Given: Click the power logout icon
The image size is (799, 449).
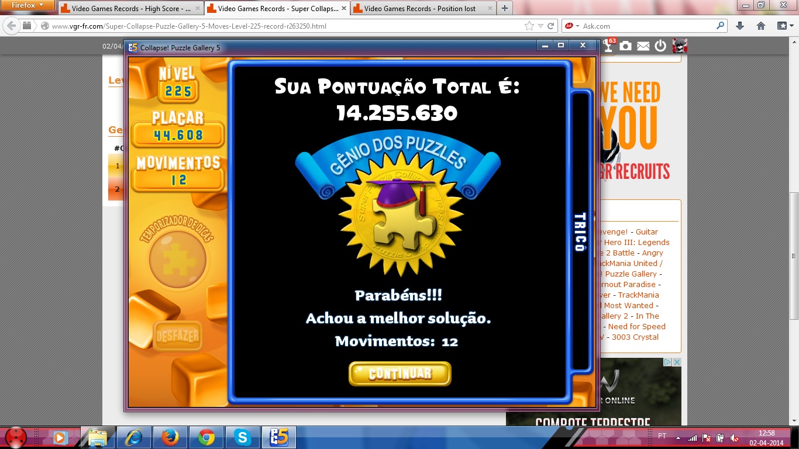Looking at the screenshot, I should tap(660, 46).
